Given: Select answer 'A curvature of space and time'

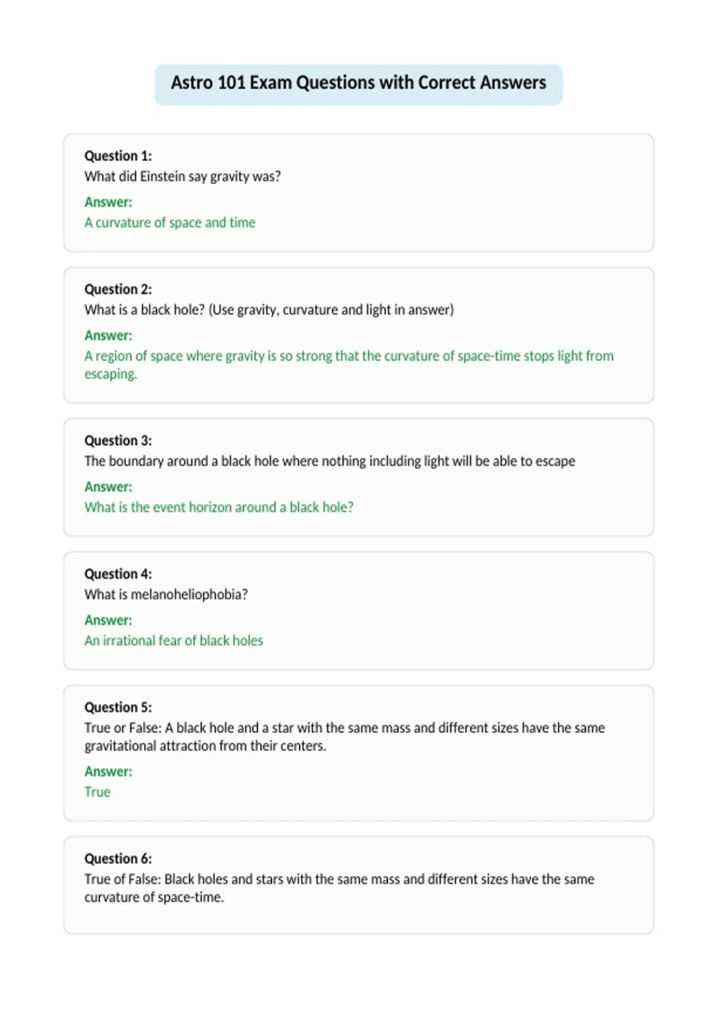Looking at the screenshot, I should (x=170, y=222).
